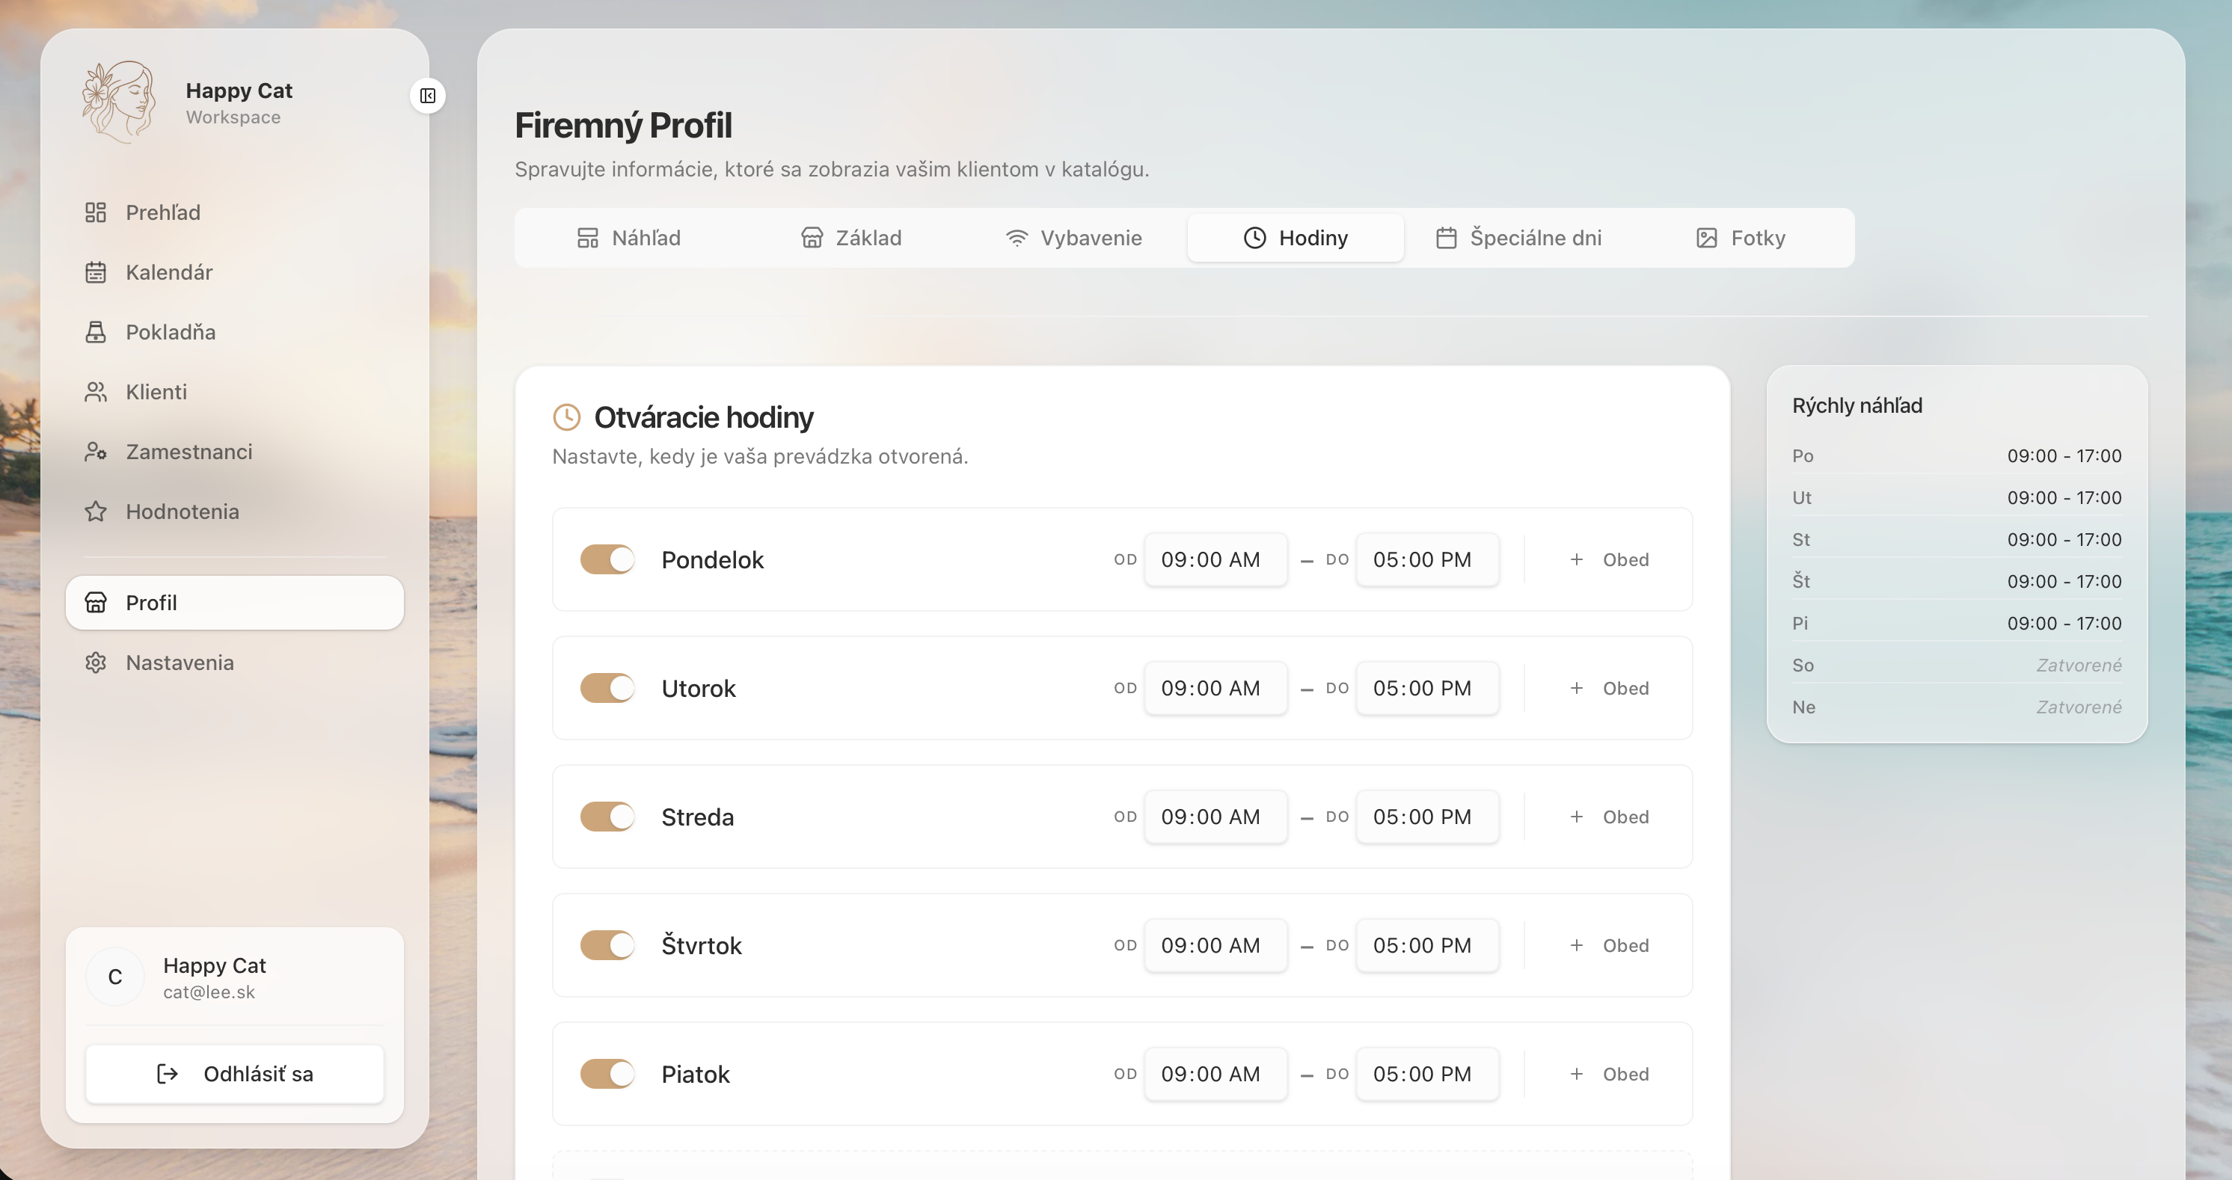Disable the Pondelok open toggle
This screenshot has width=2232, height=1180.
pyautogui.click(x=607, y=559)
